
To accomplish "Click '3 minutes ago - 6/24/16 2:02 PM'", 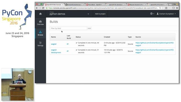I will pyautogui.click(x=115, y=44).
